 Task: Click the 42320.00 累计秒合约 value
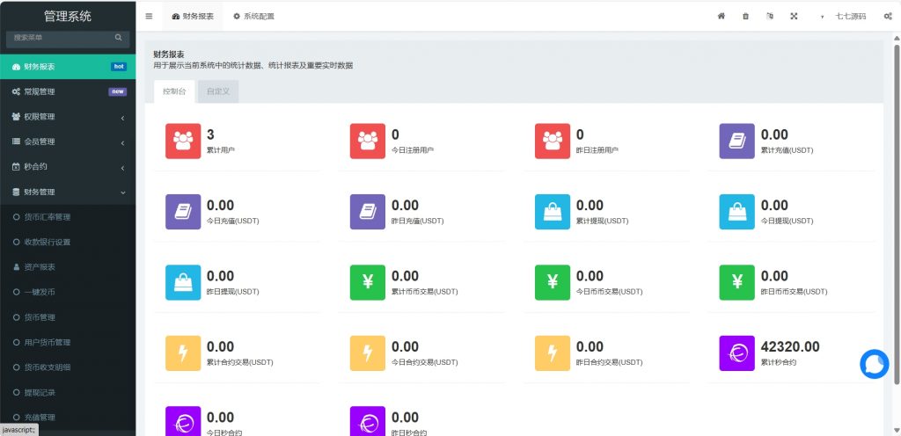click(x=790, y=346)
